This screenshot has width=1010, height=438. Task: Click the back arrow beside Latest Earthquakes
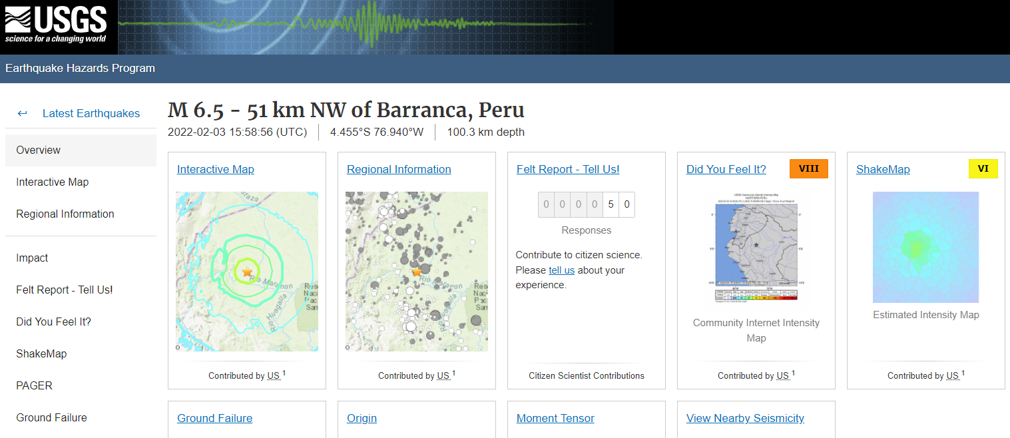tap(23, 113)
